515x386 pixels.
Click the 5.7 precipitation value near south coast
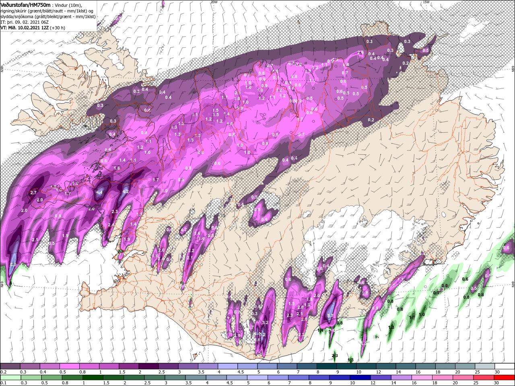coord(330,316)
